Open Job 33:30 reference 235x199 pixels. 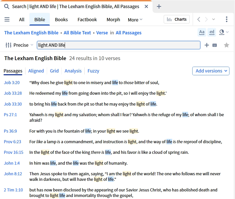13,104
